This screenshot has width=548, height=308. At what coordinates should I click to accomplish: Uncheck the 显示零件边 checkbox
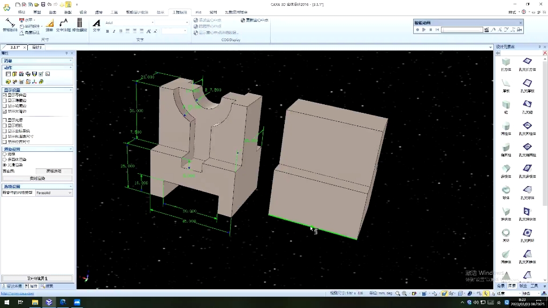[x=5, y=95]
